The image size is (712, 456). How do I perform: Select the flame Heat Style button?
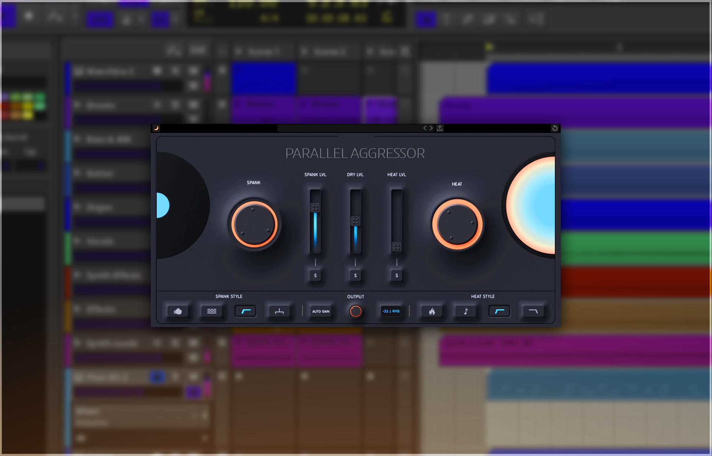[x=432, y=311]
